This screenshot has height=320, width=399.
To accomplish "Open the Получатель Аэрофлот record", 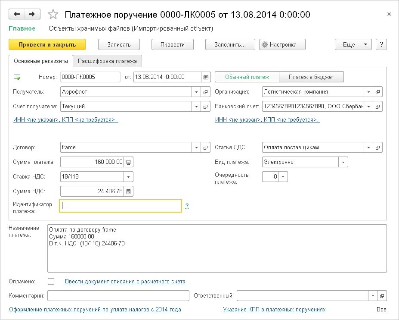I will [206, 92].
